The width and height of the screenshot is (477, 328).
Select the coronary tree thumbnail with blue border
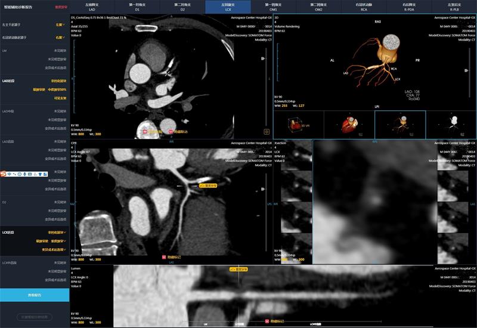tap(400, 125)
